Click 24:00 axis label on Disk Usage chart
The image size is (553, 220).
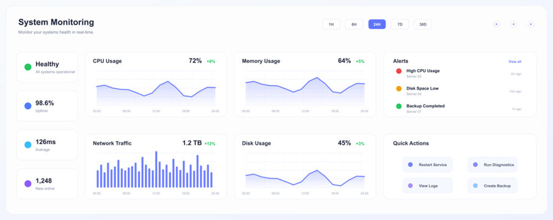click(x=364, y=193)
